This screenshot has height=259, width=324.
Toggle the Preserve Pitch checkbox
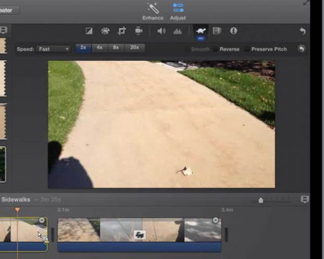pyautogui.click(x=247, y=49)
